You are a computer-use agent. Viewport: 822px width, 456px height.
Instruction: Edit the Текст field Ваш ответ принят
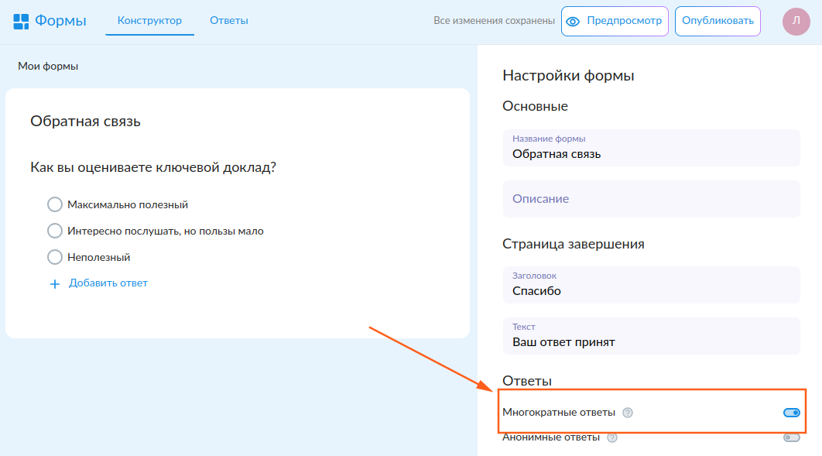651,336
